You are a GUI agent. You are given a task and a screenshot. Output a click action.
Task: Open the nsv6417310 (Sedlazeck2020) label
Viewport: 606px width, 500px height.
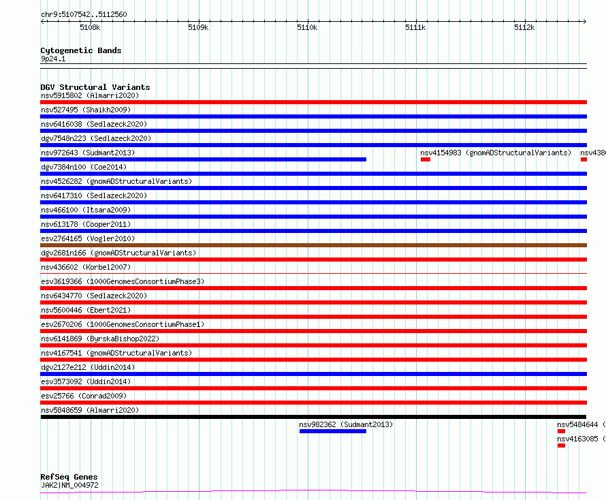pyautogui.click(x=94, y=196)
